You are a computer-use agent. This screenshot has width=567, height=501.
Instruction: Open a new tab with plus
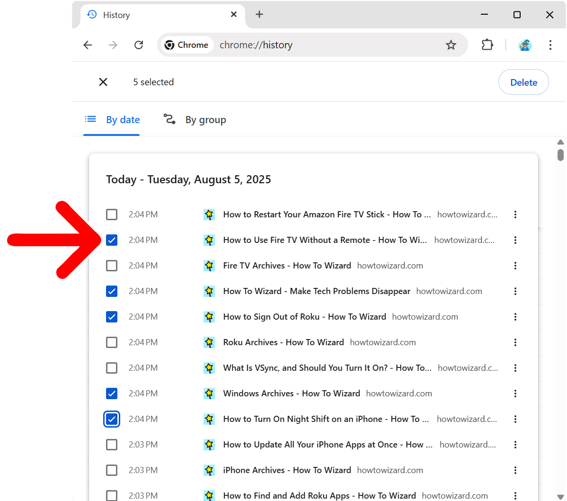point(259,14)
